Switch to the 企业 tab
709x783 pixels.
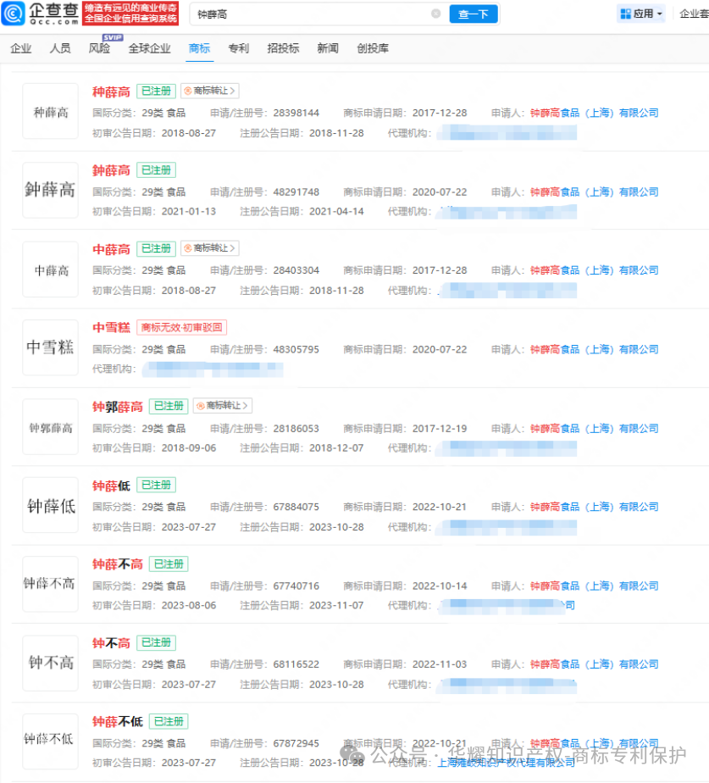tap(21, 48)
